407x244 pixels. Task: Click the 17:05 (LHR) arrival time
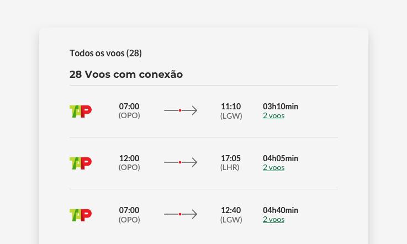(231, 158)
